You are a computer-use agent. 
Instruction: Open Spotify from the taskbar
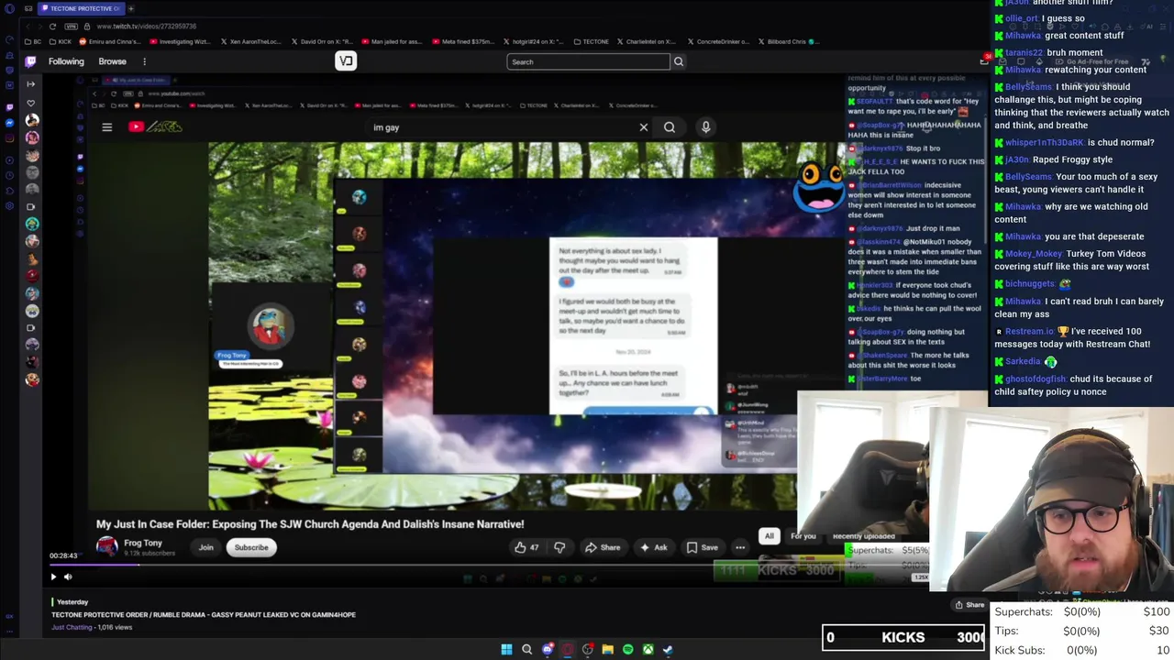point(627,649)
